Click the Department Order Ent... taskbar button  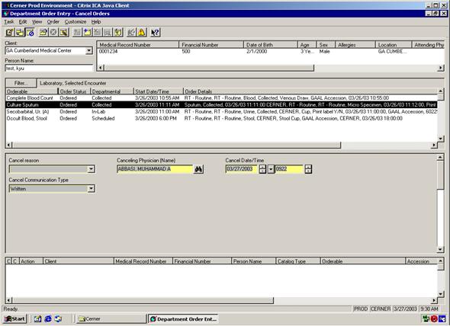coord(183,319)
